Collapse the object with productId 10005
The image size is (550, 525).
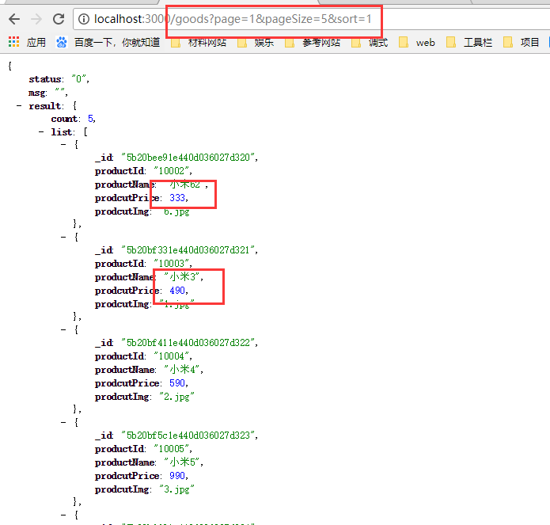(63, 422)
